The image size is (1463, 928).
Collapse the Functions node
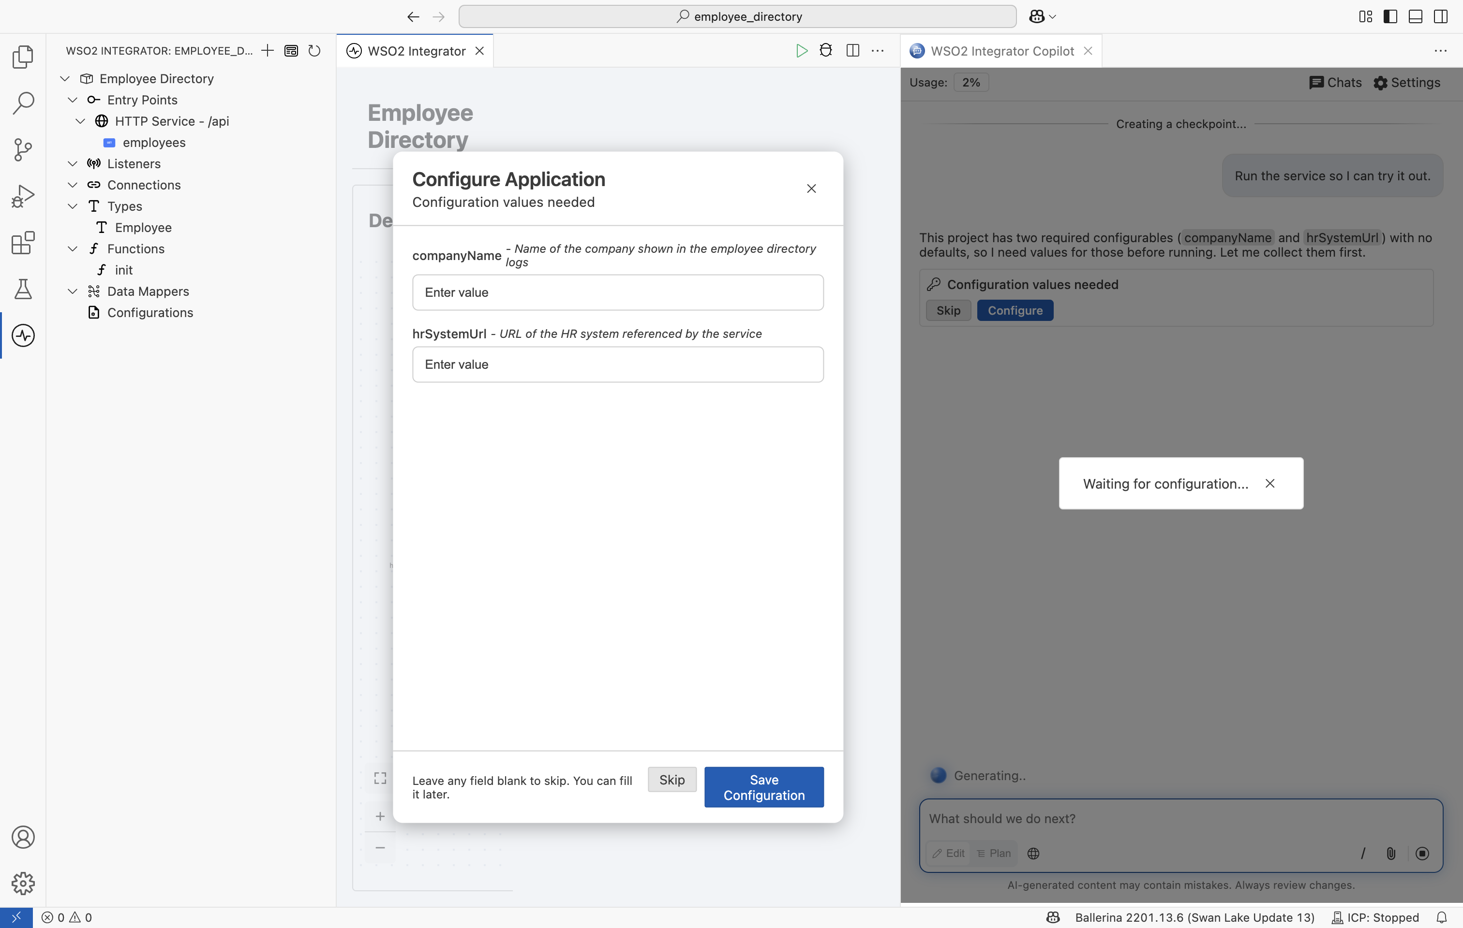pos(73,249)
